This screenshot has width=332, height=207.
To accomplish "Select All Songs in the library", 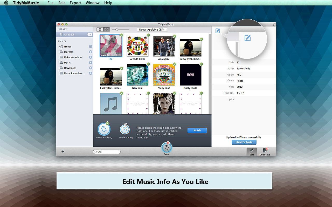I will pos(75,34).
